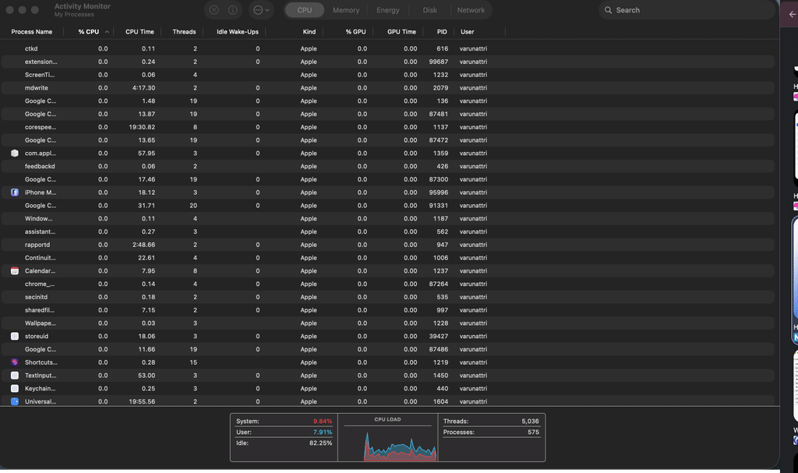The width and height of the screenshot is (798, 473).
Task: Click the com.appl... process icon
Action: coord(15,154)
